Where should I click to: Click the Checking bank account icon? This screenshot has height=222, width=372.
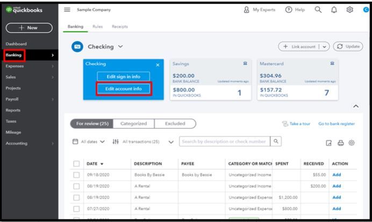(x=77, y=47)
